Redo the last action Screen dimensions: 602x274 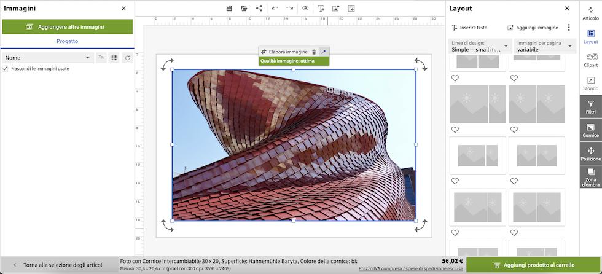[x=289, y=9]
